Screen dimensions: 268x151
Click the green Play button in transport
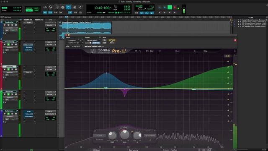pyautogui.click(x=170, y=8)
